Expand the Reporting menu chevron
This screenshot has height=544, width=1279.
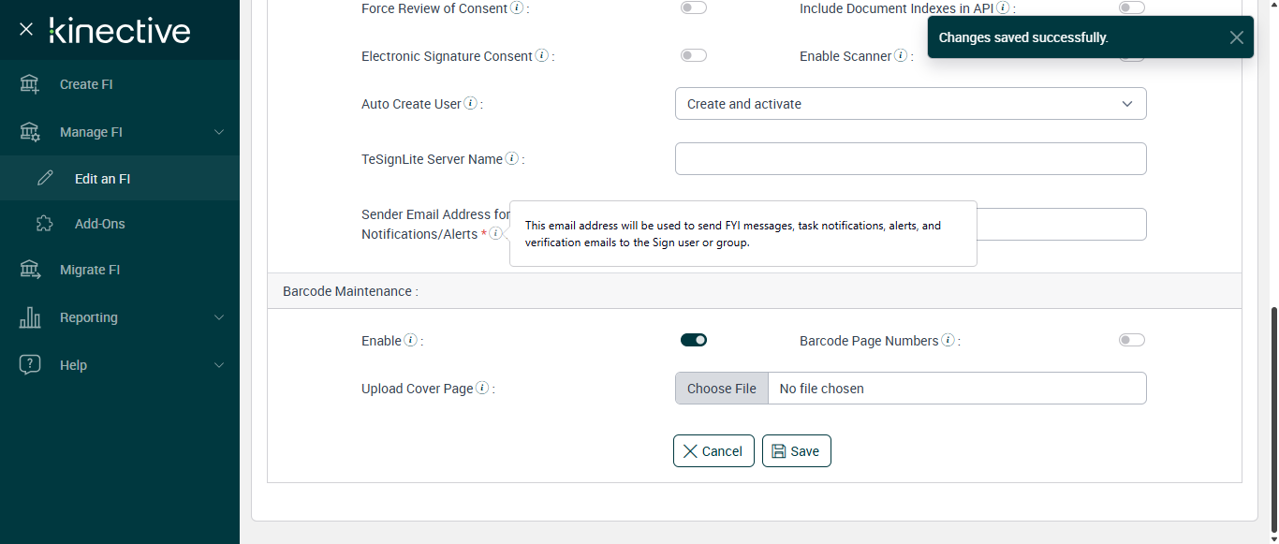pos(219,317)
